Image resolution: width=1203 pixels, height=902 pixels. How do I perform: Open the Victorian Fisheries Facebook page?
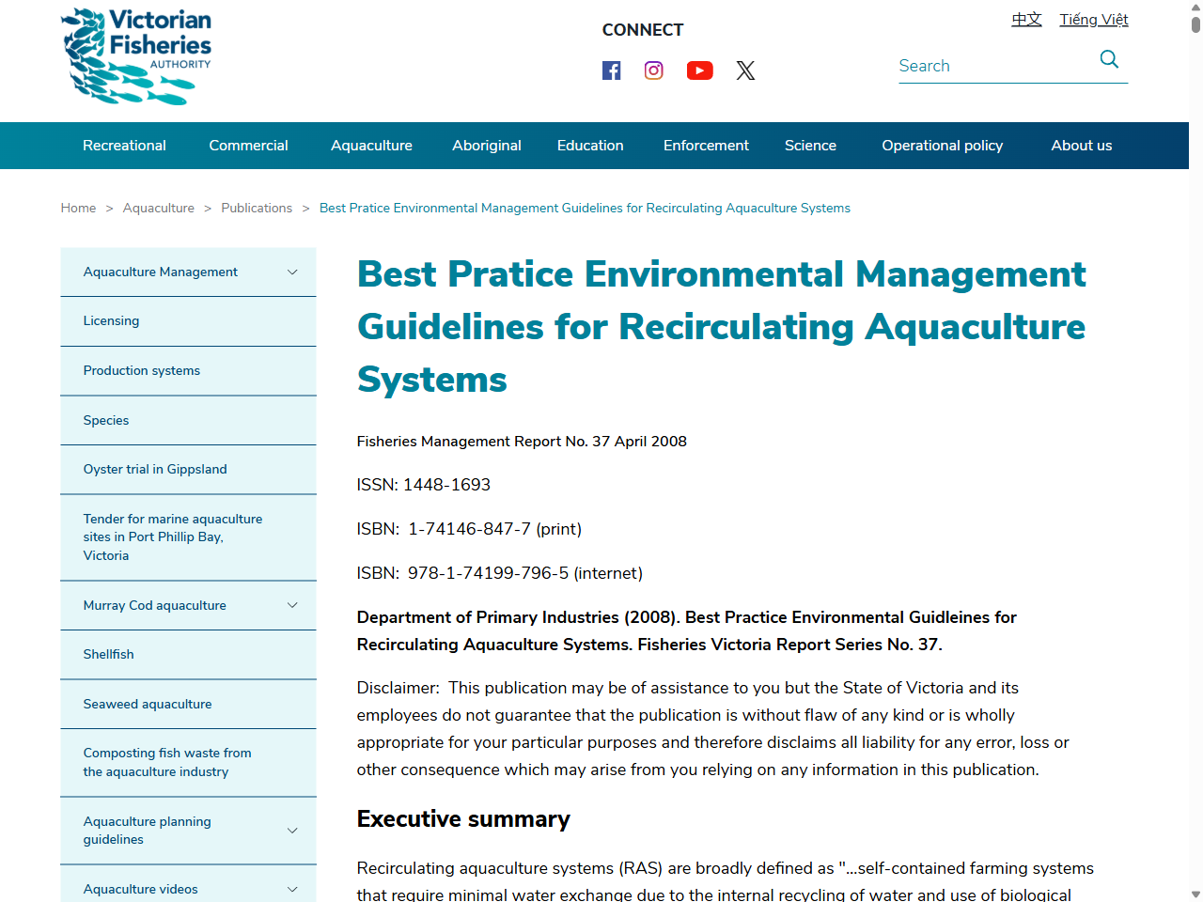coord(611,70)
